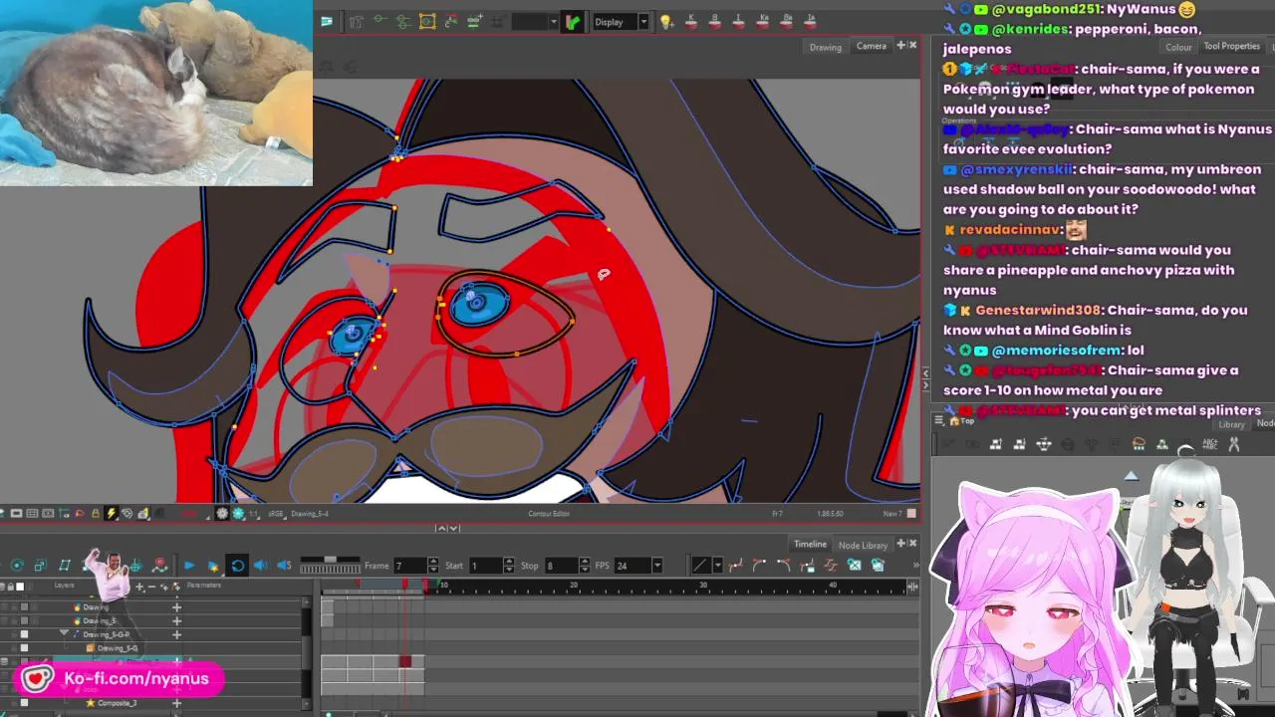Select the Drawing_5-G layer

117,648
